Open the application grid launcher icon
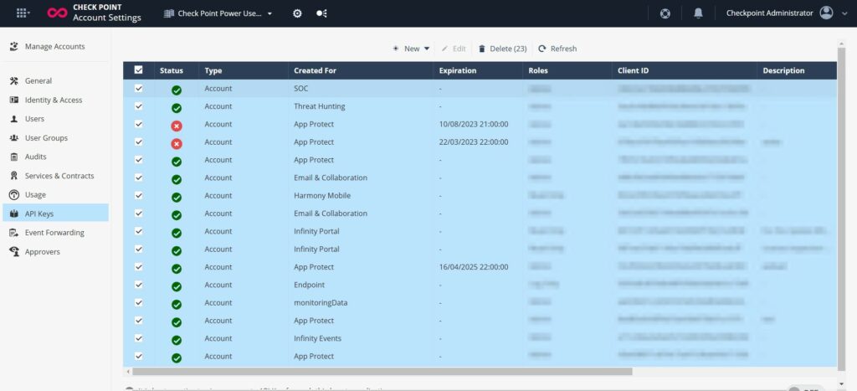Screen dimensions: 857x391 coord(23,13)
